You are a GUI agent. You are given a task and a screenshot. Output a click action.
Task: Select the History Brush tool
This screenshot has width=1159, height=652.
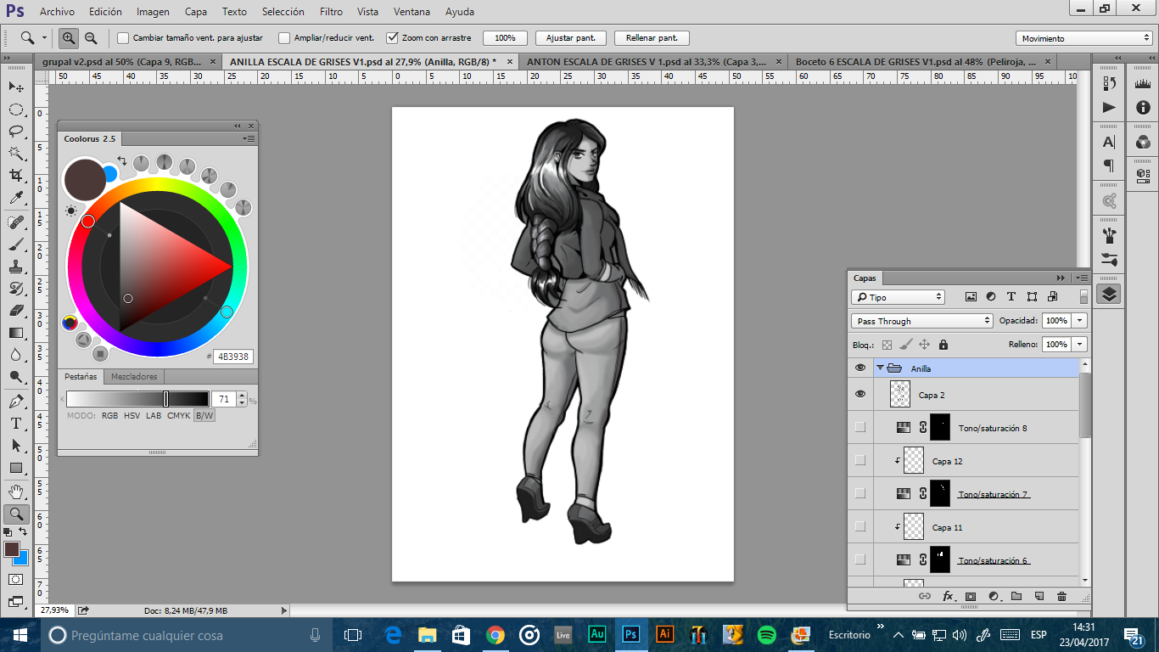coord(16,288)
